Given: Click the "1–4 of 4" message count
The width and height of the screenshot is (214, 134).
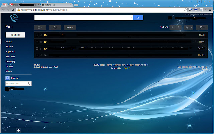Looking at the screenshot, I should click(x=164, y=27).
